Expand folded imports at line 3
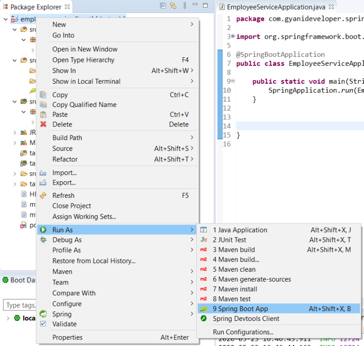The height and width of the screenshot is (346, 364). (233, 36)
